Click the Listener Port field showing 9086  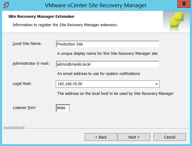[x=63, y=108]
